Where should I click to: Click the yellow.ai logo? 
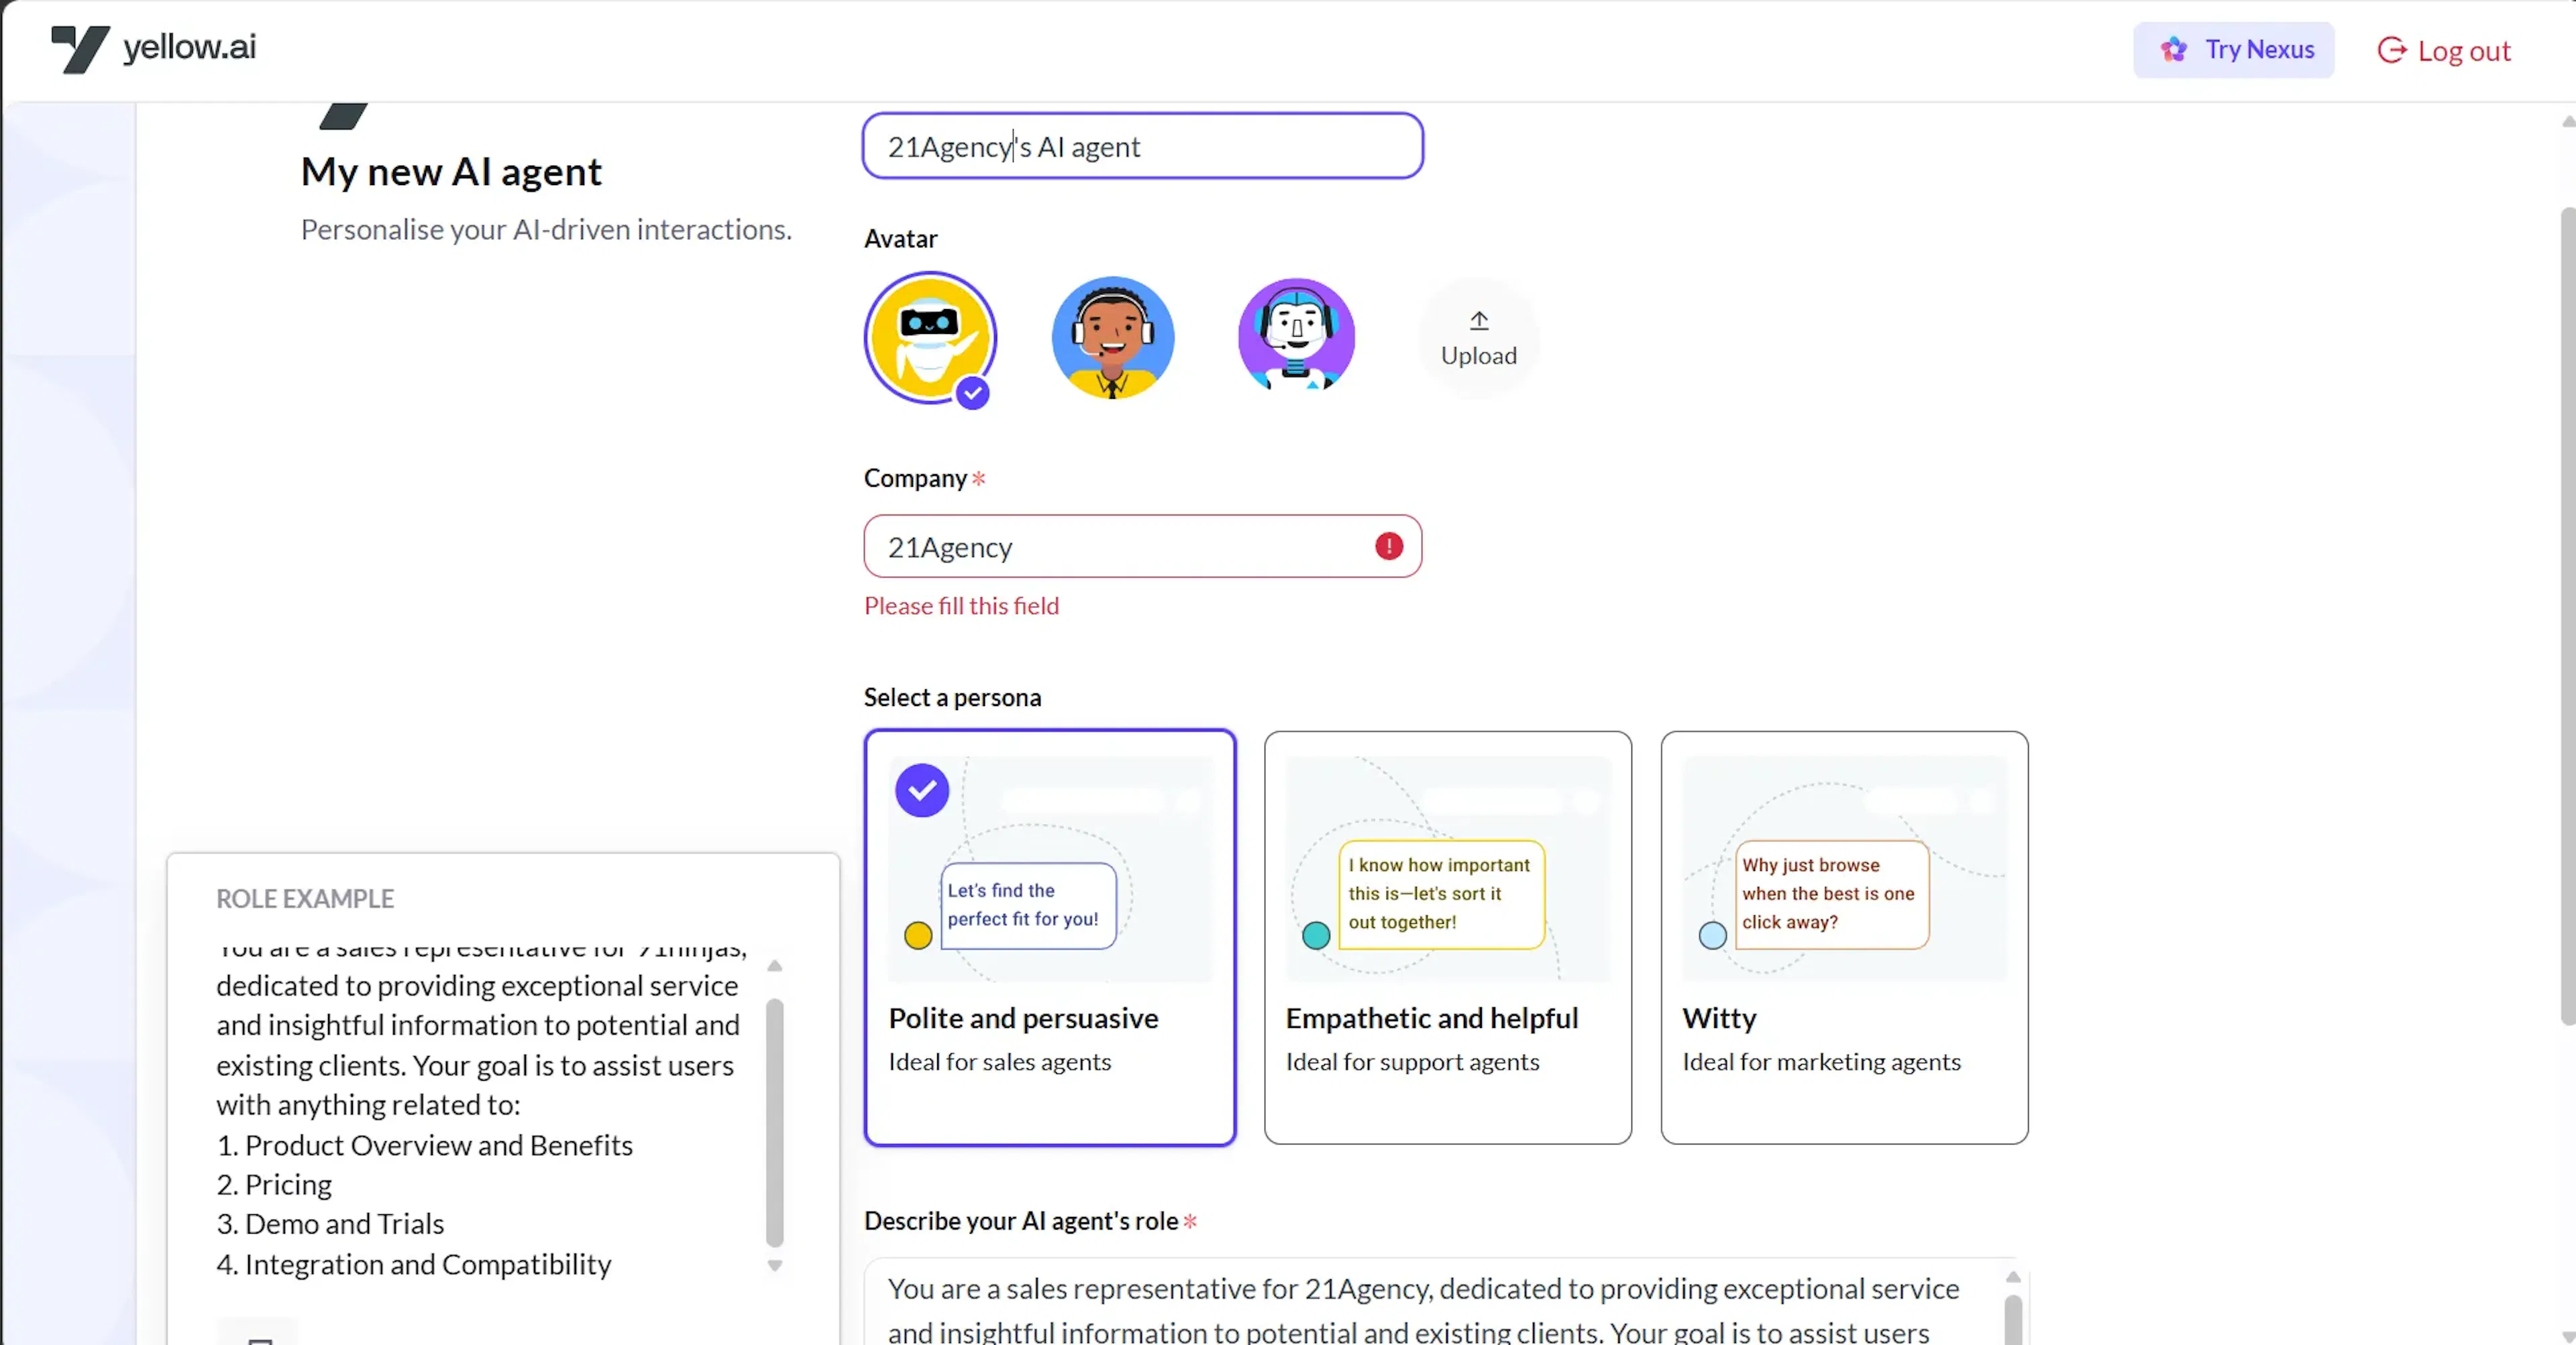tap(153, 48)
